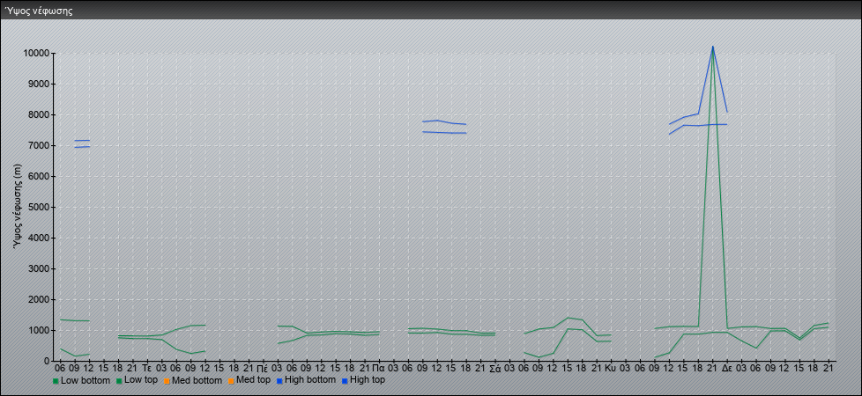
Task: Click the 4000 y-axis label
Action: click(x=39, y=238)
